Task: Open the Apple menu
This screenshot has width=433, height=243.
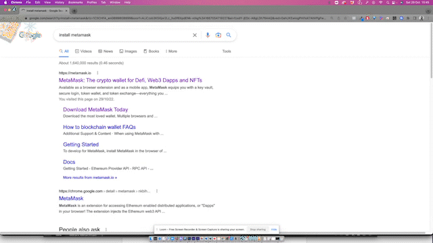Action: point(5,3)
